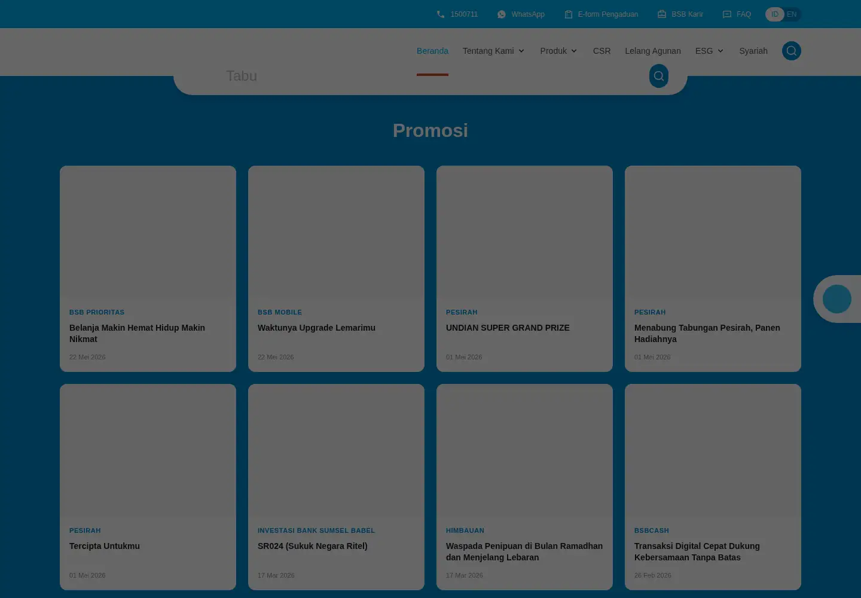Click image of Waktunya Upgrade Lemarimu card
This screenshot has height=598, width=861.
coord(336,233)
